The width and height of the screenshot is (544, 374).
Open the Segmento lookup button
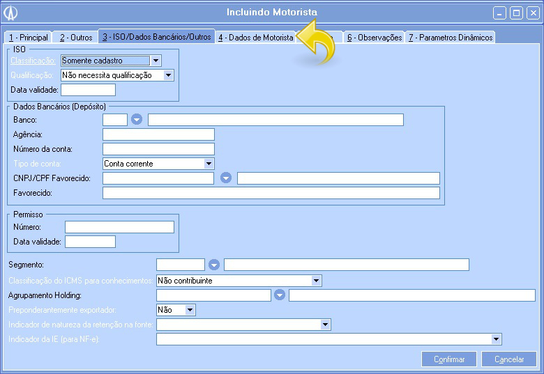tap(214, 265)
